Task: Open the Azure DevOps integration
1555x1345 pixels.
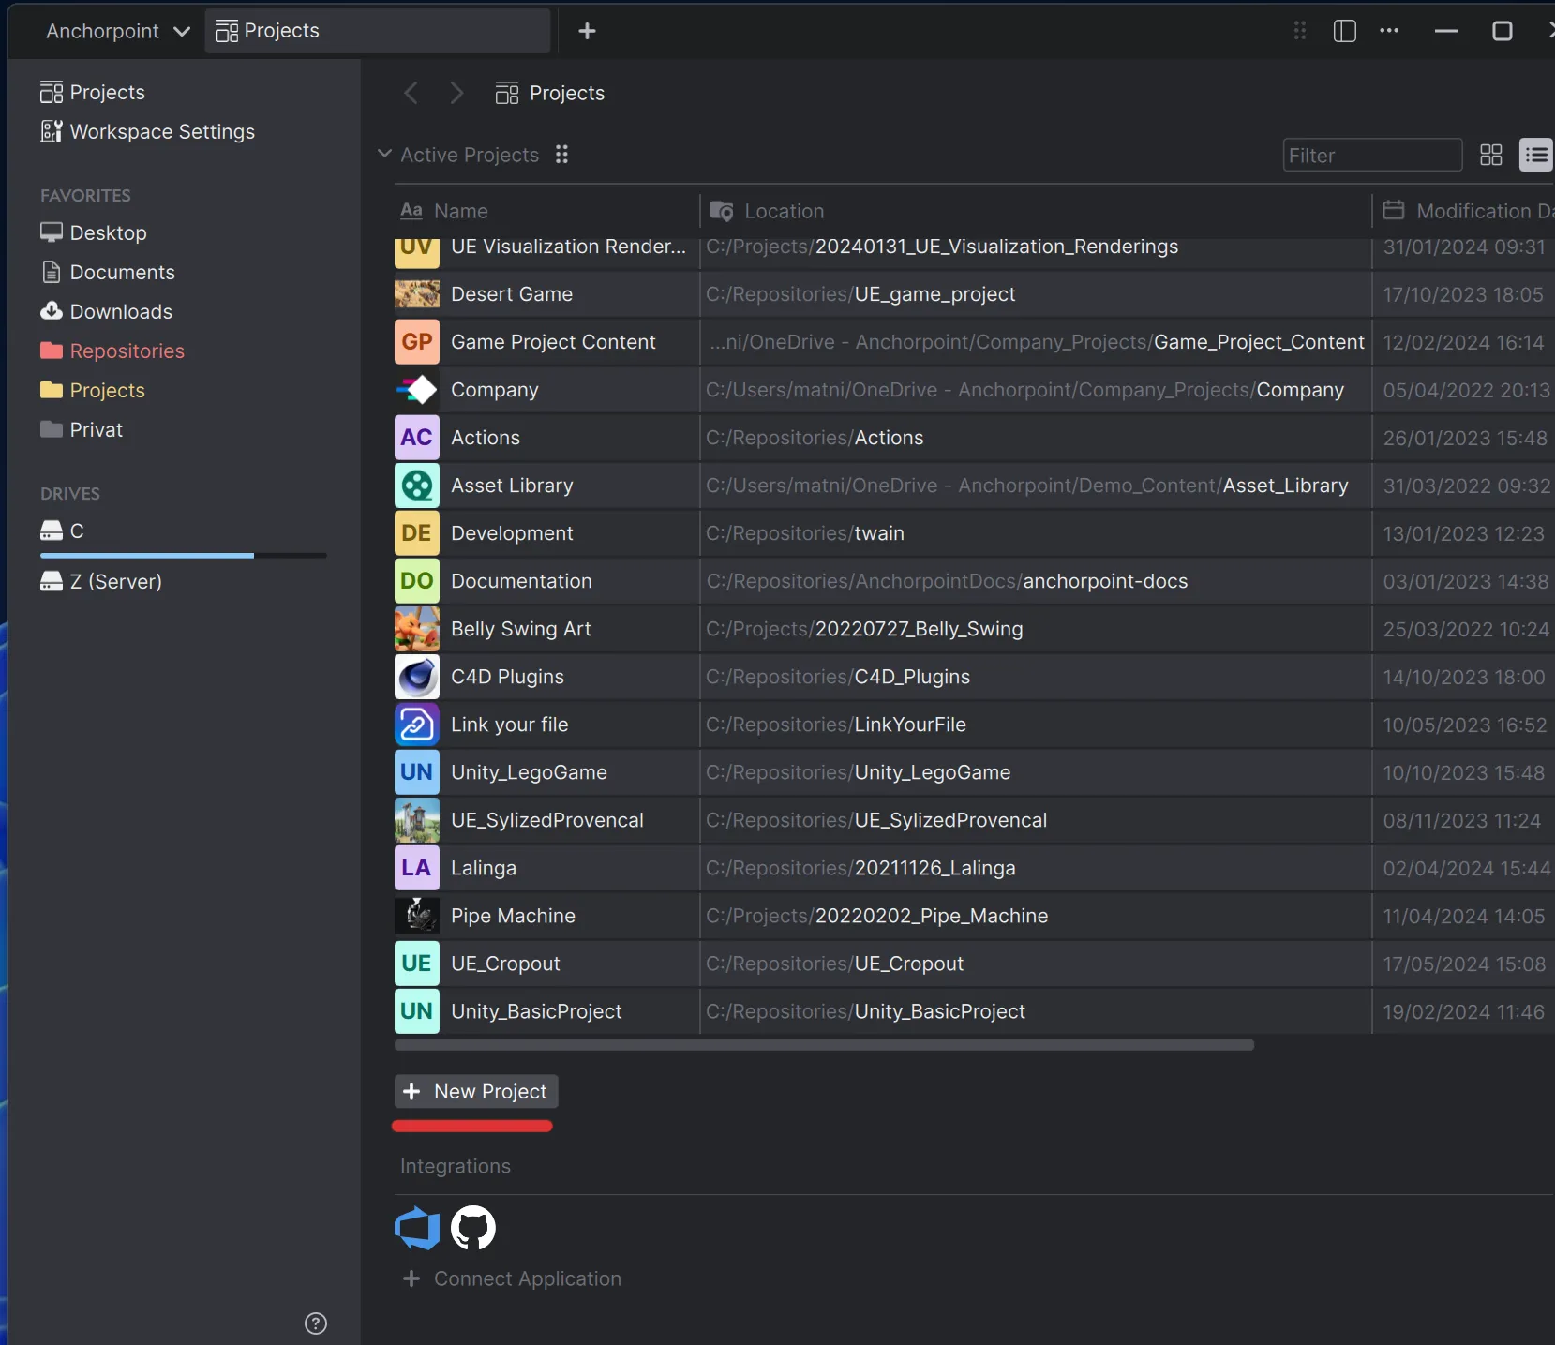Action: (x=415, y=1227)
